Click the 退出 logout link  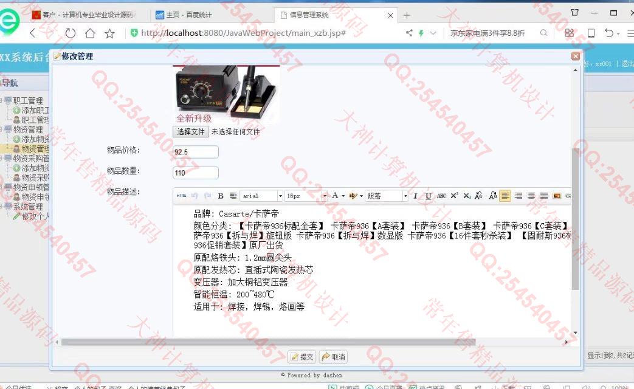click(627, 64)
